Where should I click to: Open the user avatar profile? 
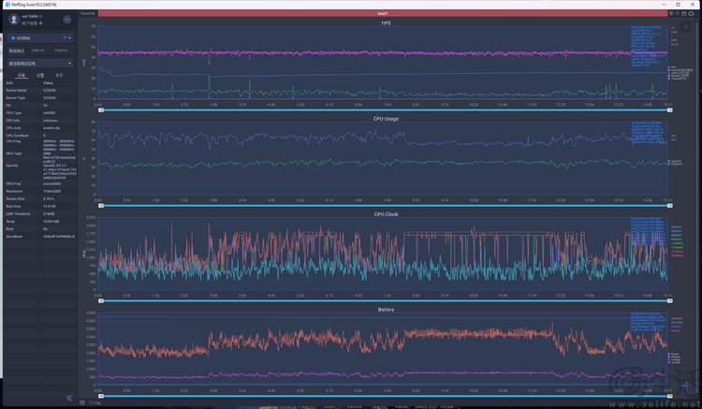[14, 20]
